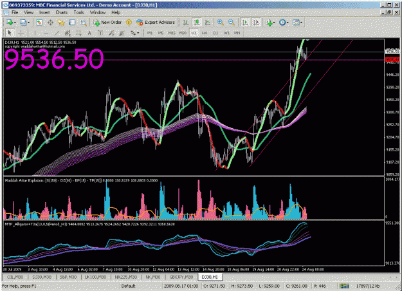The width and height of the screenshot is (402, 291).
Task: Select the Text 'A' drawing tool
Action: [x=89, y=33]
